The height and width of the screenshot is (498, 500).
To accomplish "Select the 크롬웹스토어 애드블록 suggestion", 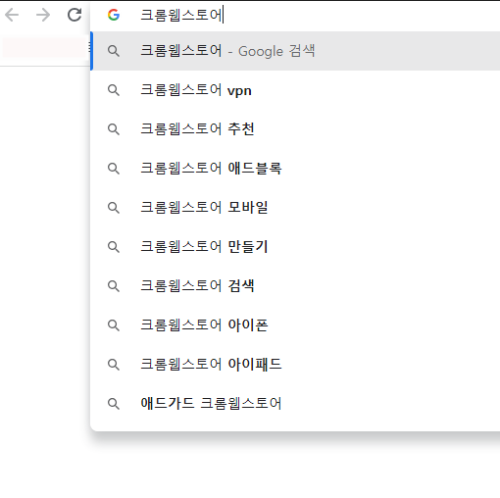I will 295,169.
